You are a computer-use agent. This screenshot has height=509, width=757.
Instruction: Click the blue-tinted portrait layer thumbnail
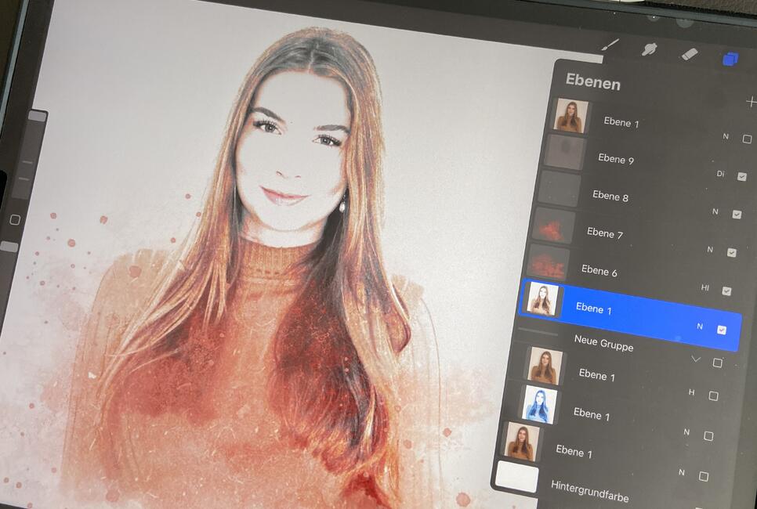click(540, 406)
